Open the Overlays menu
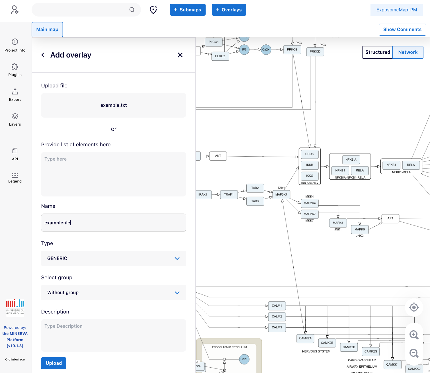This screenshot has width=430, height=373. point(229,10)
